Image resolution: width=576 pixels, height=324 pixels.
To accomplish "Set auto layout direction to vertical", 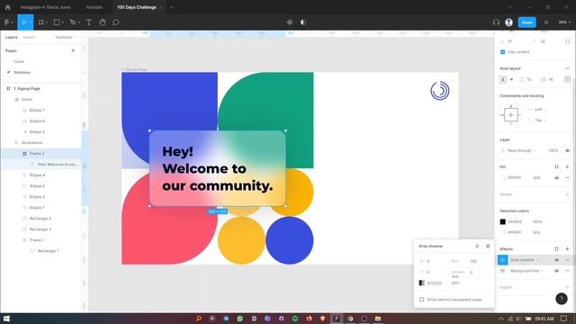I will pyautogui.click(x=503, y=79).
